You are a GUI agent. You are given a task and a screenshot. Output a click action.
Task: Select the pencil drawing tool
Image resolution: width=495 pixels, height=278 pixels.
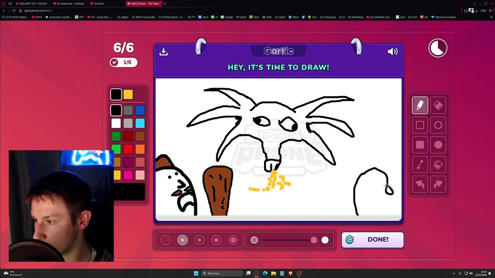pos(420,105)
